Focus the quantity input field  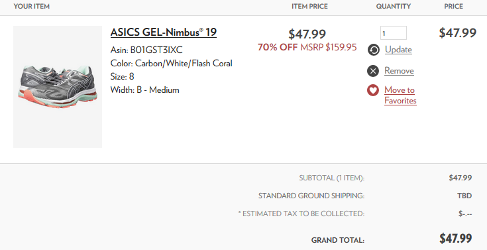[394, 33]
